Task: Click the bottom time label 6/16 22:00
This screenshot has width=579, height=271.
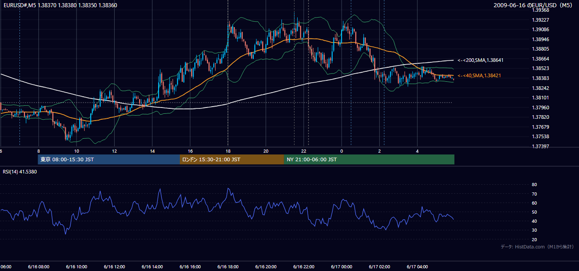Action: coord(304,267)
